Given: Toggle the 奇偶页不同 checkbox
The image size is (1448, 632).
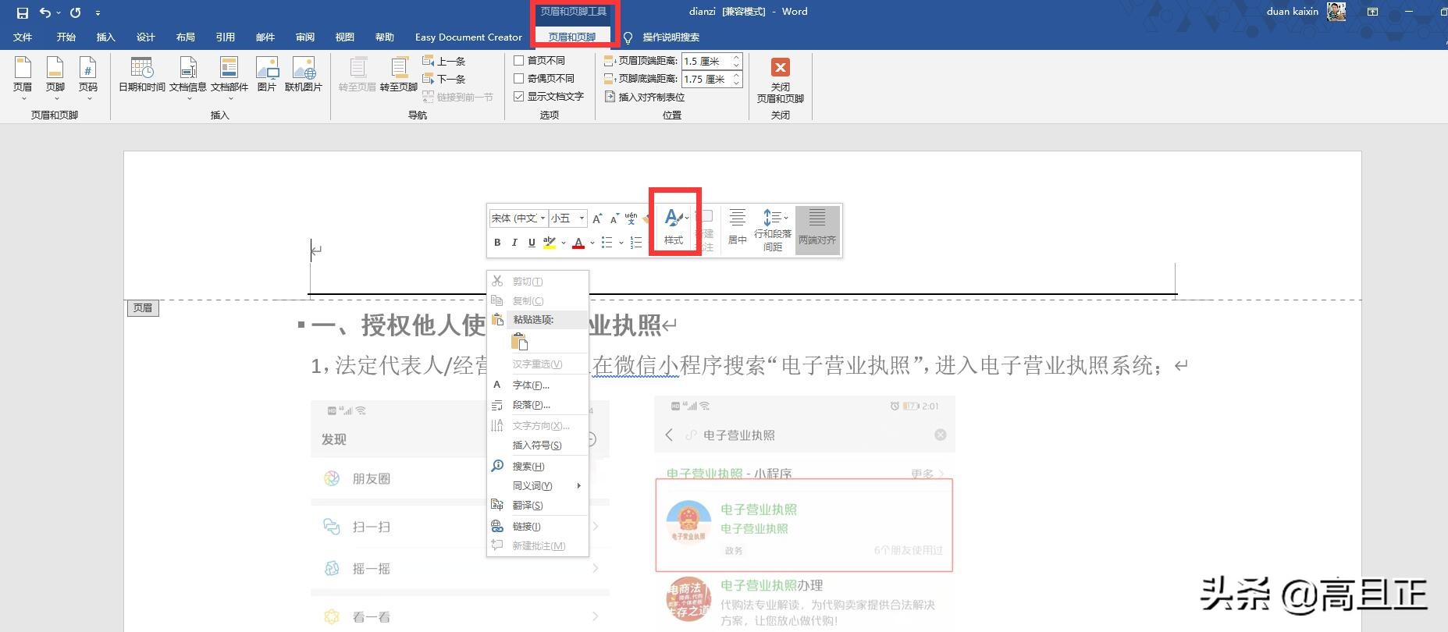Looking at the screenshot, I should point(519,78).
